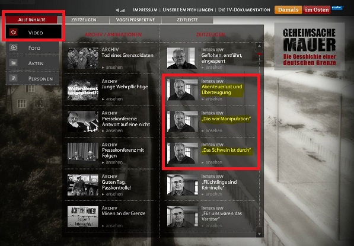Toggle the sound volume icon
This screenshot has width=354, height=246.
[x=120, y=10]
